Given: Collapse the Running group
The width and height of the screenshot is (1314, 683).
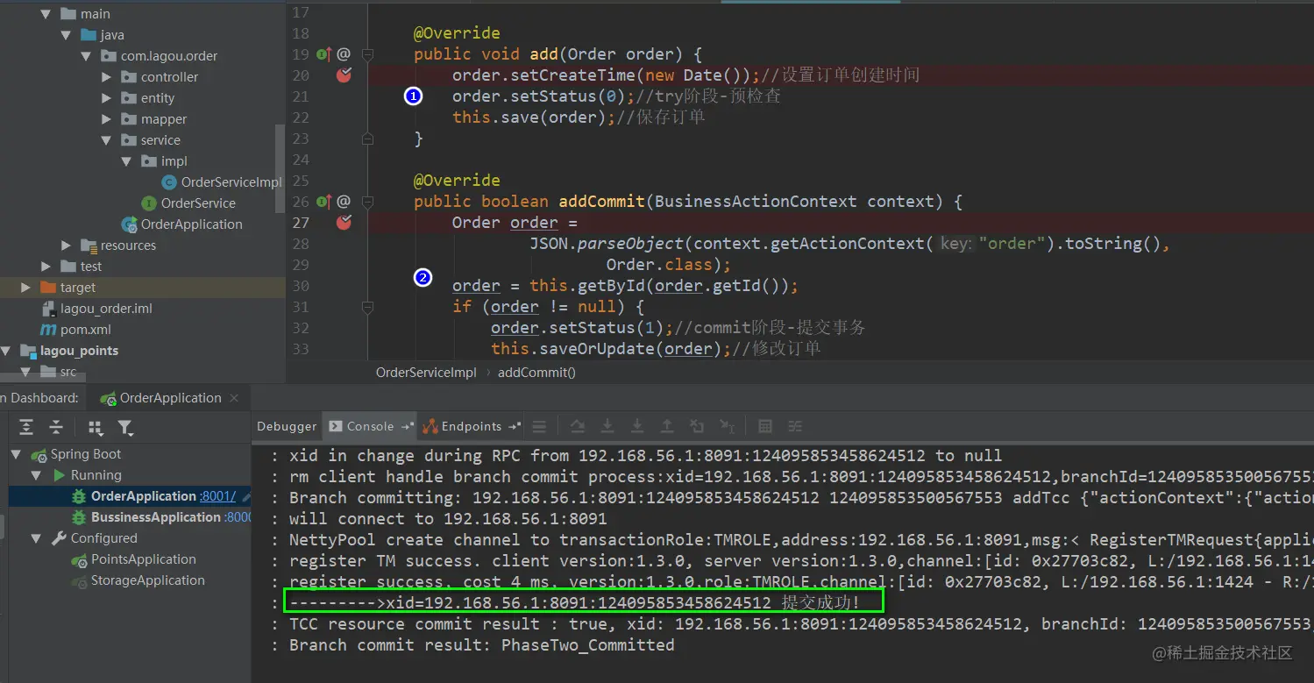Looking at the screenshot, I should pos(36,475).
